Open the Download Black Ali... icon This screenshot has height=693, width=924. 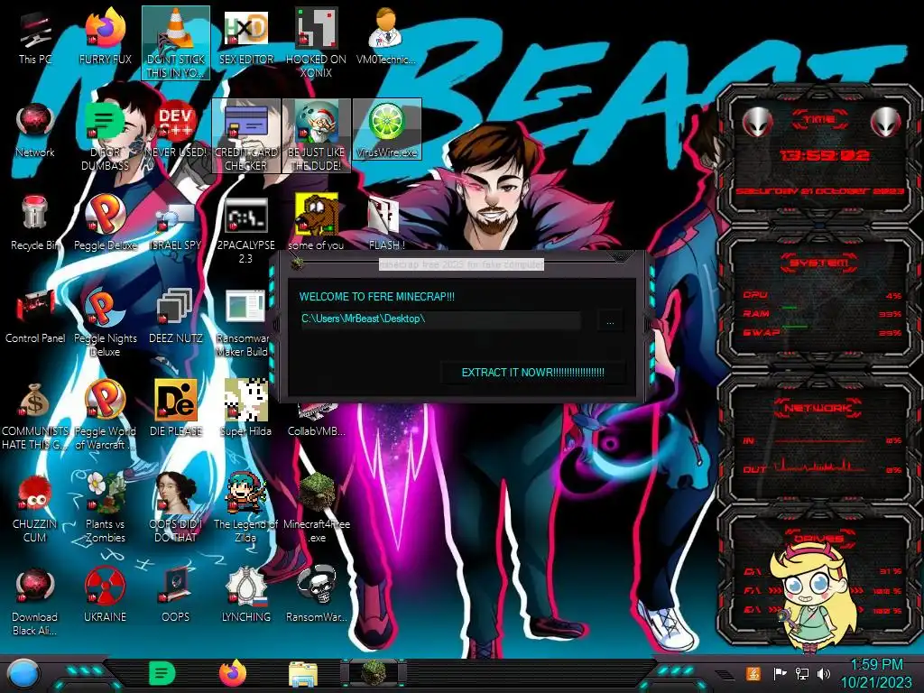[35, 601]
